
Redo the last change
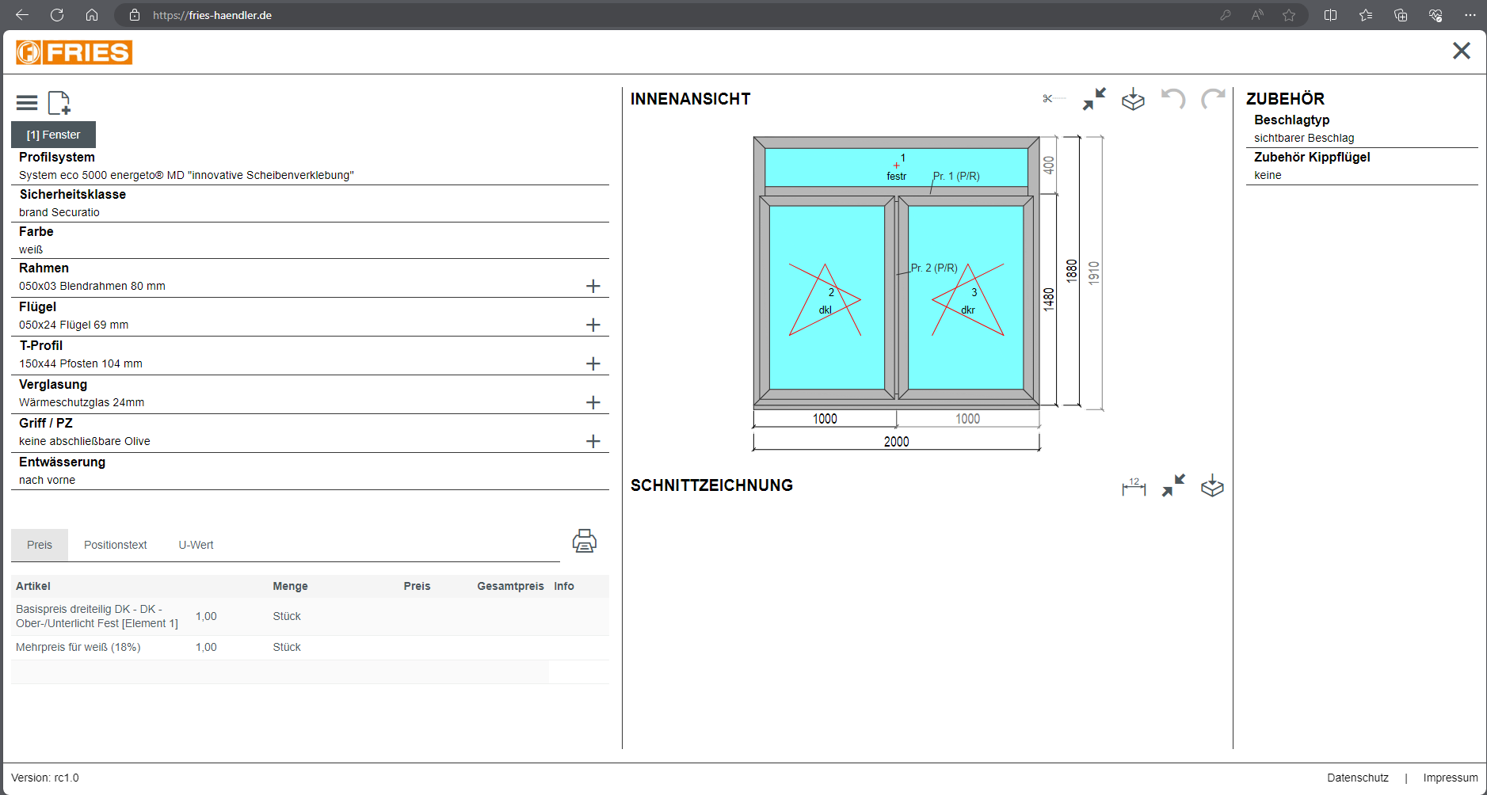tap(1213, 99)
